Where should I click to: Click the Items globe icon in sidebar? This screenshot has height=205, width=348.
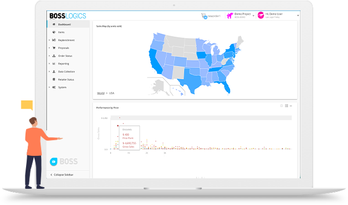(54, 32)
